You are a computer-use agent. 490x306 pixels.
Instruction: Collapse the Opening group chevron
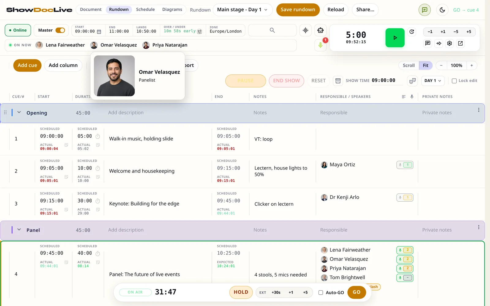[x=19, y=112]
